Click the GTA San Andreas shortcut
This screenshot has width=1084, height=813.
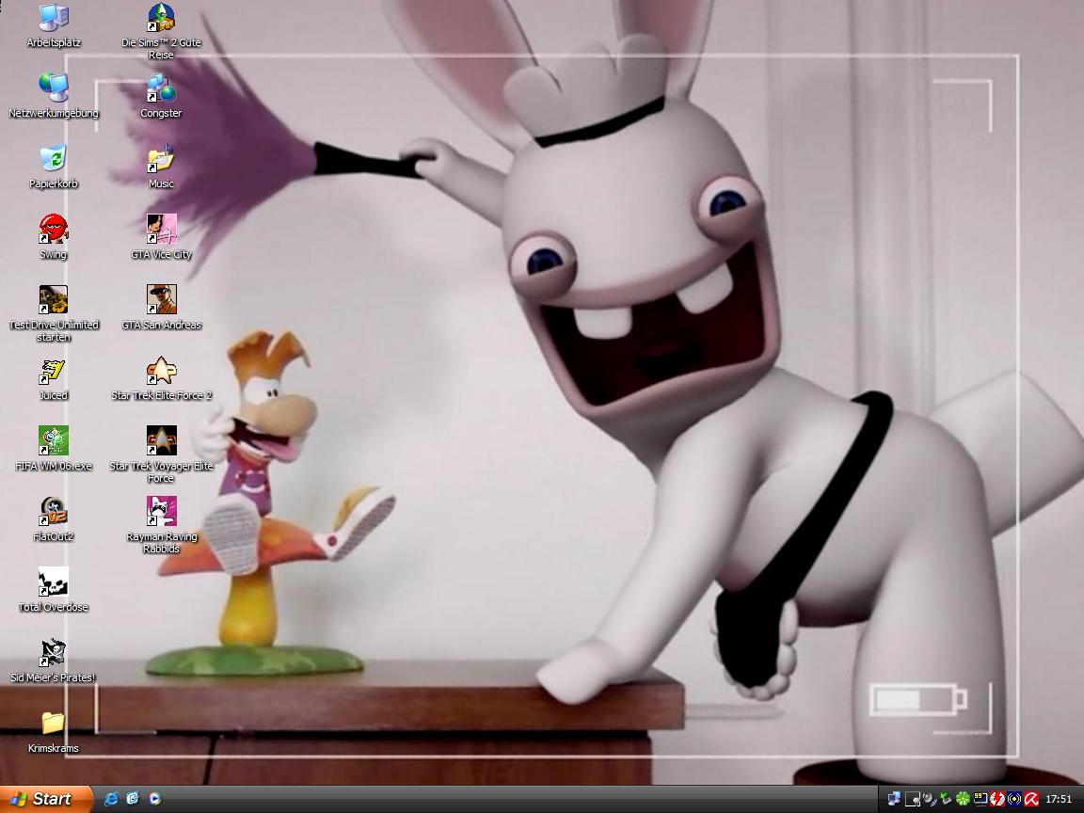pos(161,300)
